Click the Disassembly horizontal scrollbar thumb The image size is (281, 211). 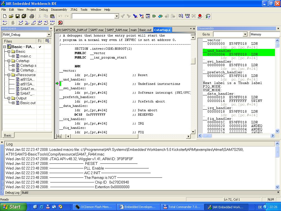pyautogui.click(x=207, y=136)
